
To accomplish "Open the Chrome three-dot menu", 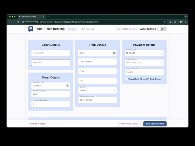I will 186,22.
